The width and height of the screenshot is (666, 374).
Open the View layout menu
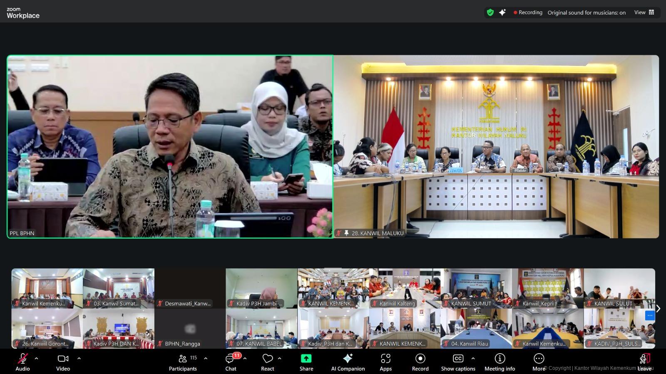coord(644,12)
